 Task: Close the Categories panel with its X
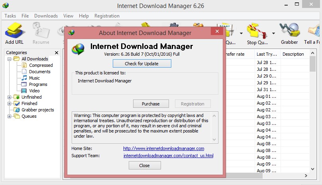tap(57, 53)
